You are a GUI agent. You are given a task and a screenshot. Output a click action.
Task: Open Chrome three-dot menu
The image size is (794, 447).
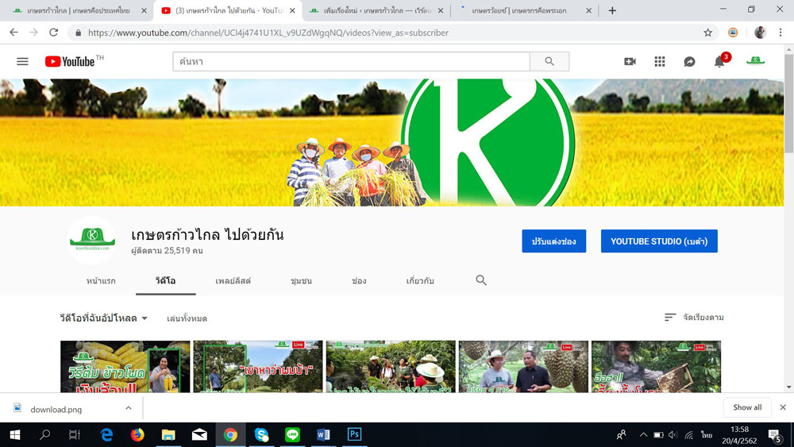(781, 33)
